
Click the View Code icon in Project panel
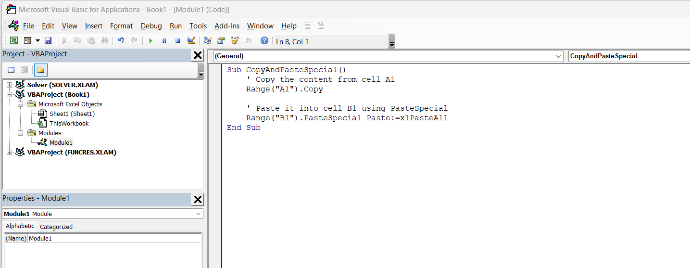tap(11, 70)
